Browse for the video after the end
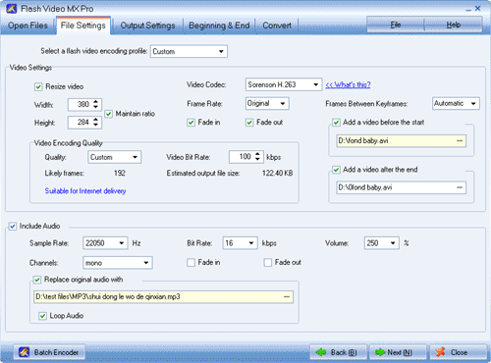 [x=460, y=187]
